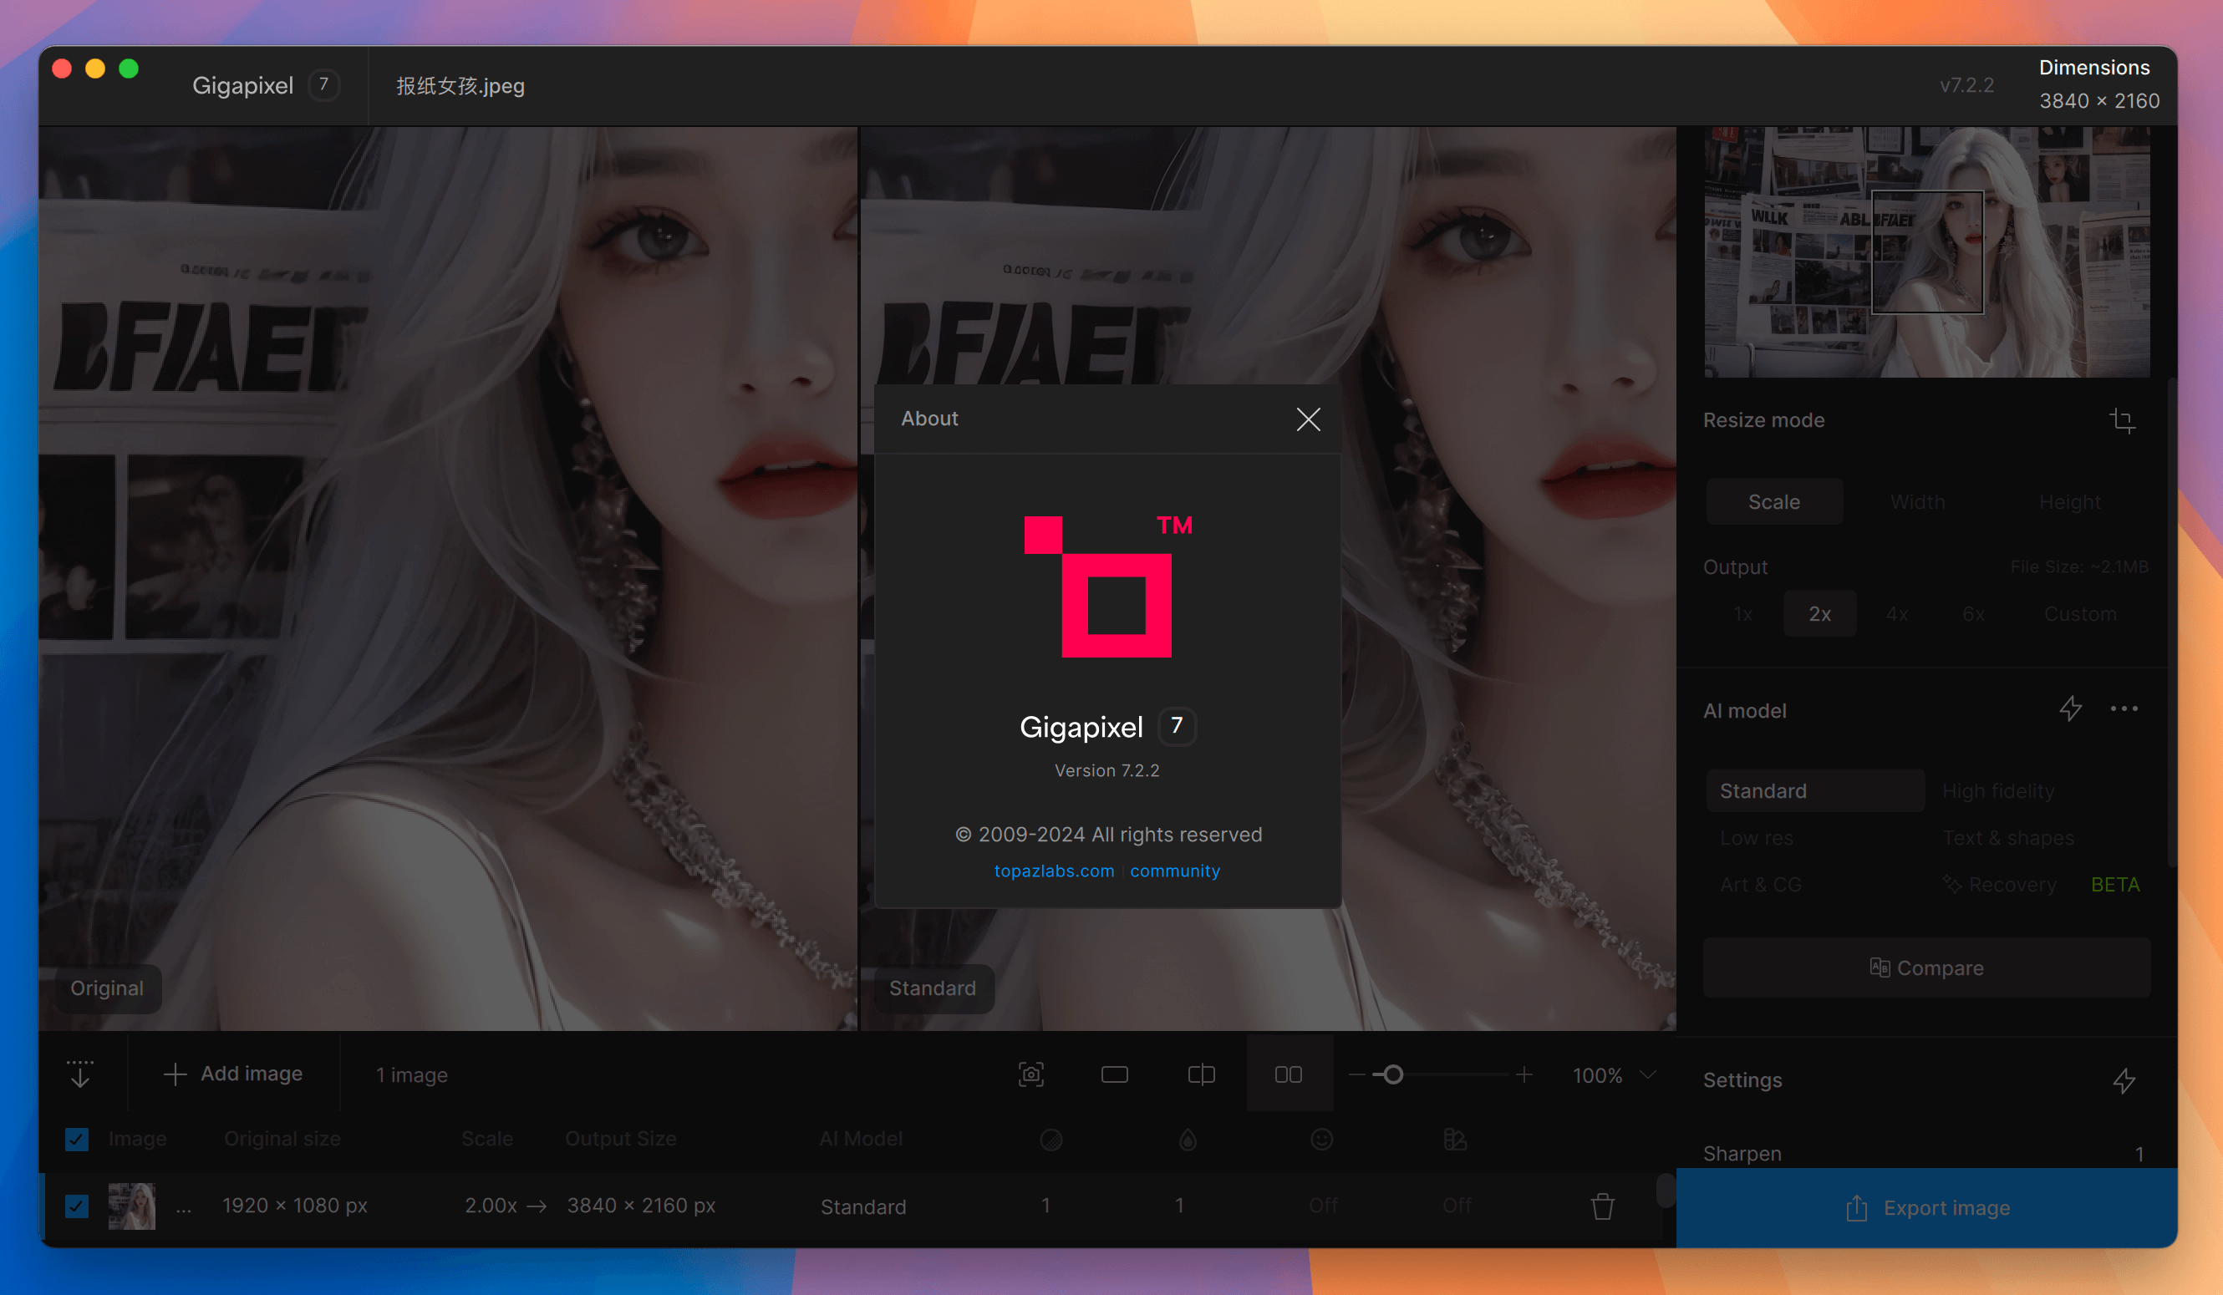This screenshot has width=2223, height=1295.
Task: Choose 6x output scale
Action: coord(1973,614)
